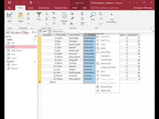Click the New record icon in Records group
This screenshot has width=159, height=119.
point(72,14)
